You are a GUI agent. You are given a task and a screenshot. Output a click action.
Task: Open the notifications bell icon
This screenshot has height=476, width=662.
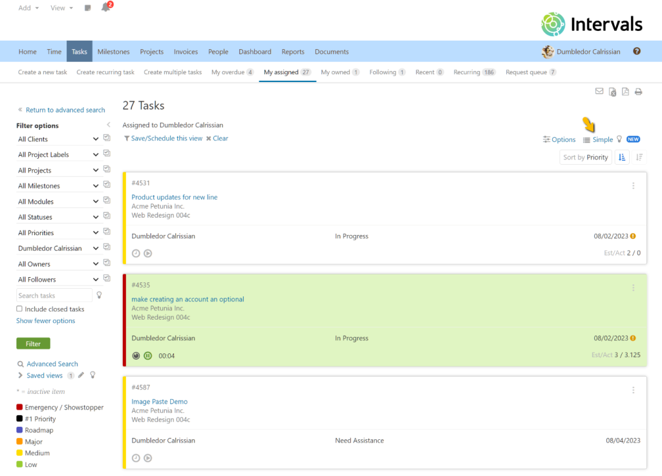[x=106, y=8]
